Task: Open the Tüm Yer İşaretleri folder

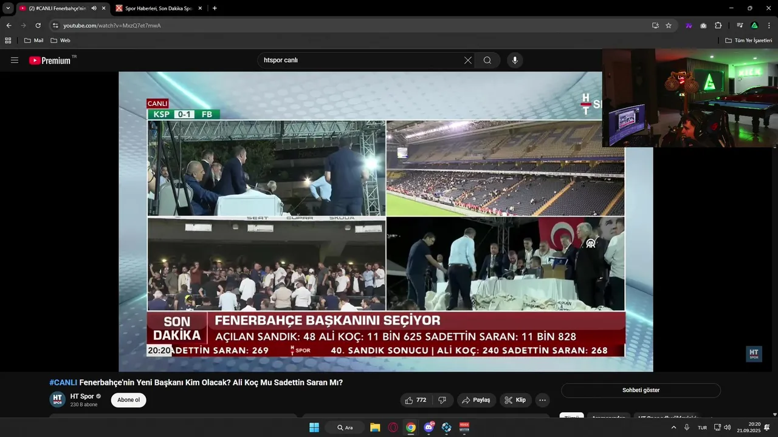Action: tap(748, 40)
